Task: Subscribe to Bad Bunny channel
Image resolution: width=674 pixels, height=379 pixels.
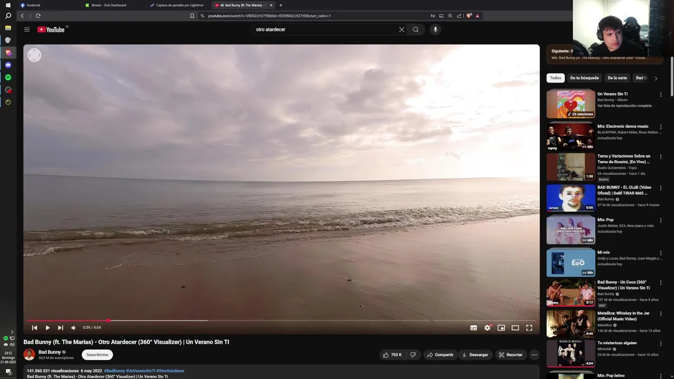Action: pos(97,355)
